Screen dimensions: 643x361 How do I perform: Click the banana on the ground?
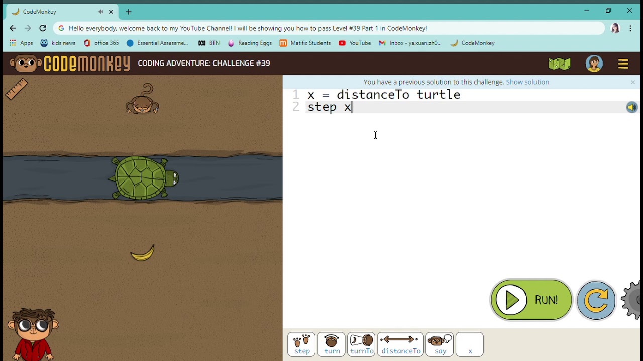click(x=143, y=253)
